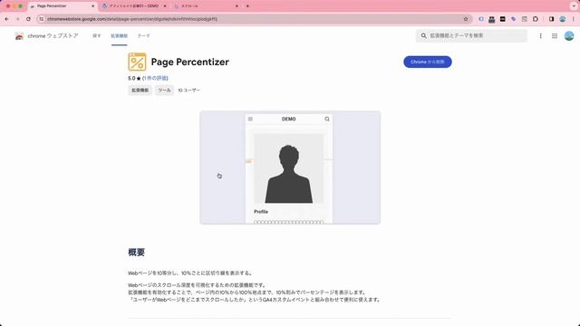Viewport: 580px width, 326px height.
Task: Click the gray square extension icon in the toolbar
Action: (525, 19)
